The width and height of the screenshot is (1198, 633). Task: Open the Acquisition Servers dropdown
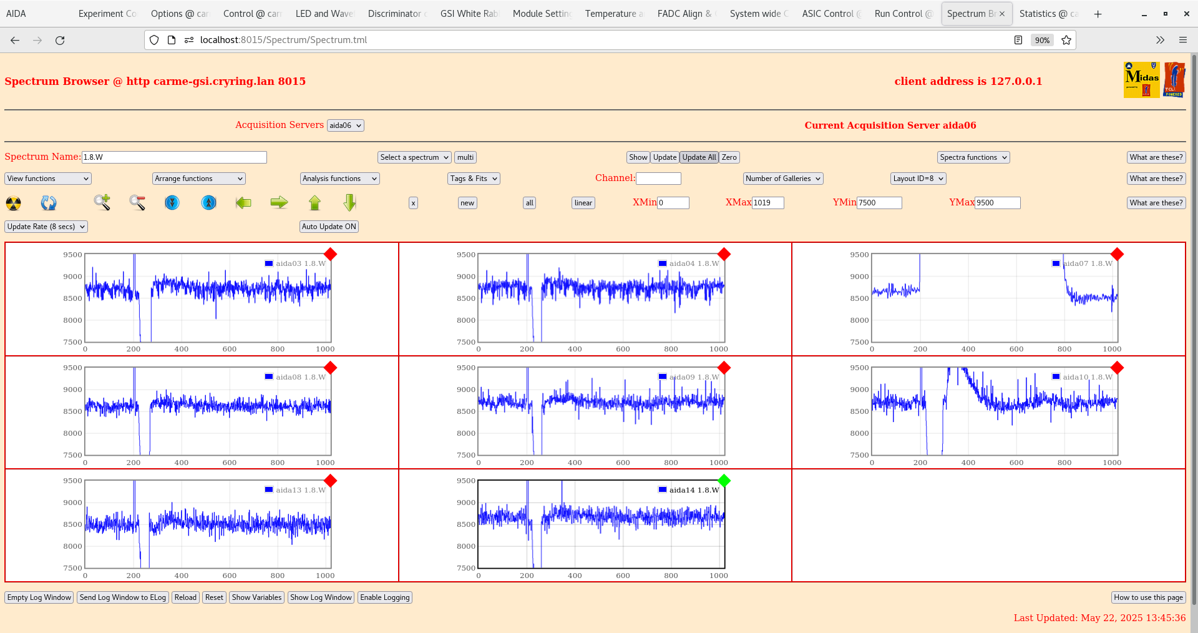tap(345, 125)
